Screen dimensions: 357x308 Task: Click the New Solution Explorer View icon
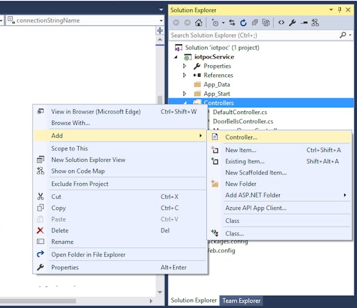point(41,159)
